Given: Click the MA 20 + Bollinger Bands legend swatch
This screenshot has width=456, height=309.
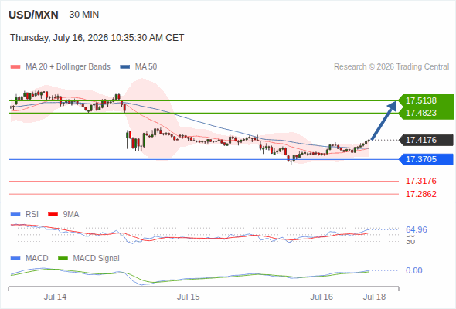Looking at the screenshot, I should [15, 67].
